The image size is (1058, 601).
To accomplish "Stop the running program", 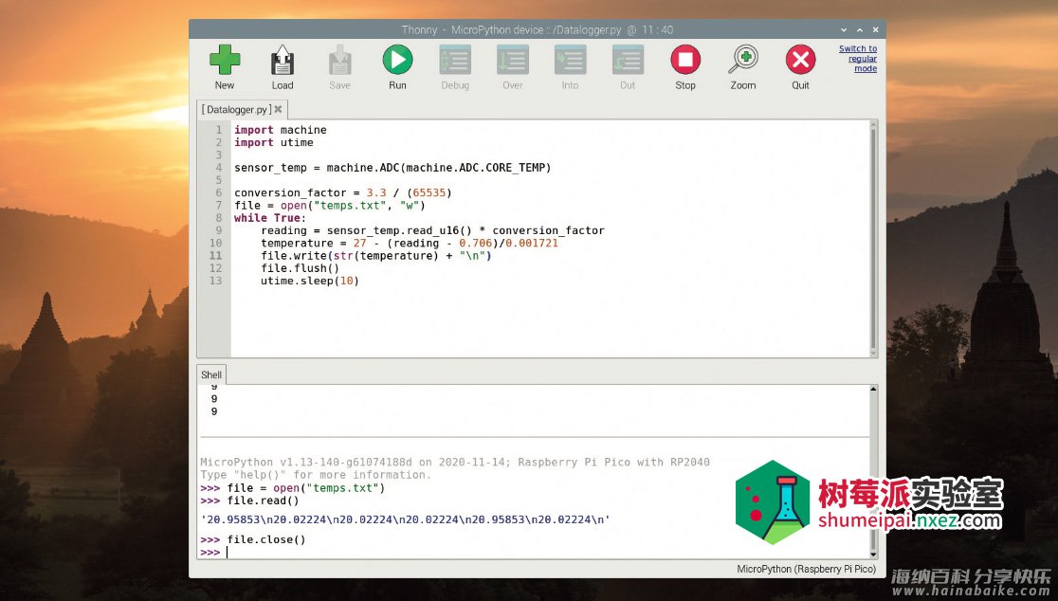I will 685,66.
